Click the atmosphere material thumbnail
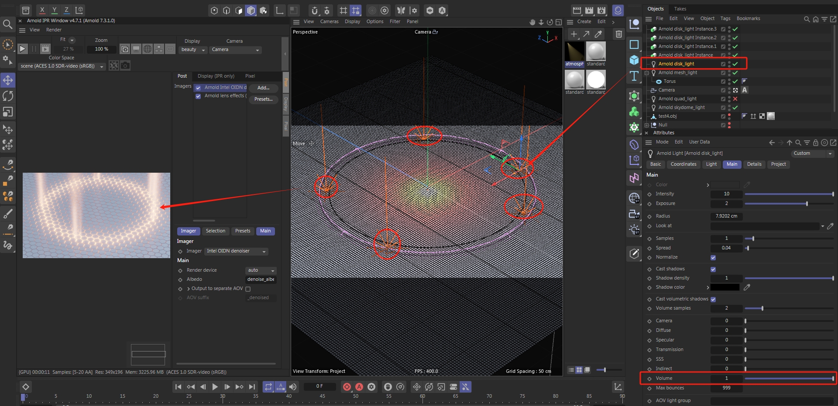The width and height of the screenshot is (838, 406). (574, 52)
